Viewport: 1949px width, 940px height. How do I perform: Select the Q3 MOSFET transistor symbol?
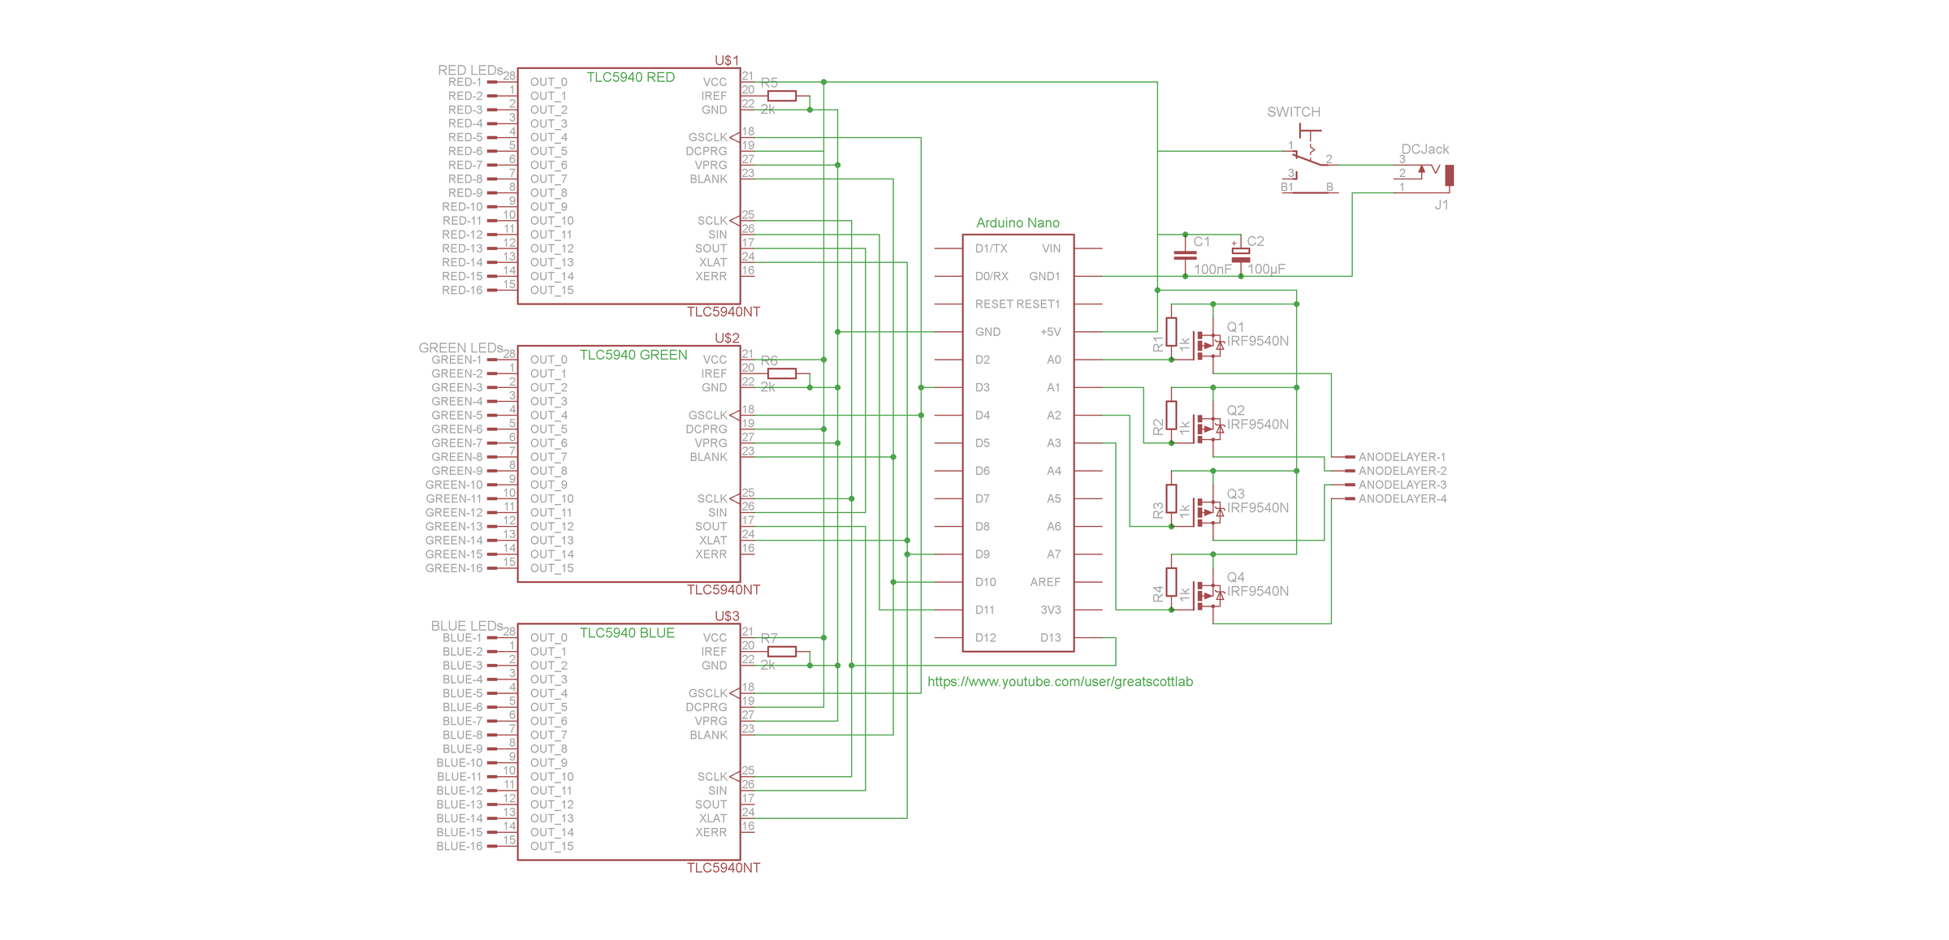(1208, 511)
